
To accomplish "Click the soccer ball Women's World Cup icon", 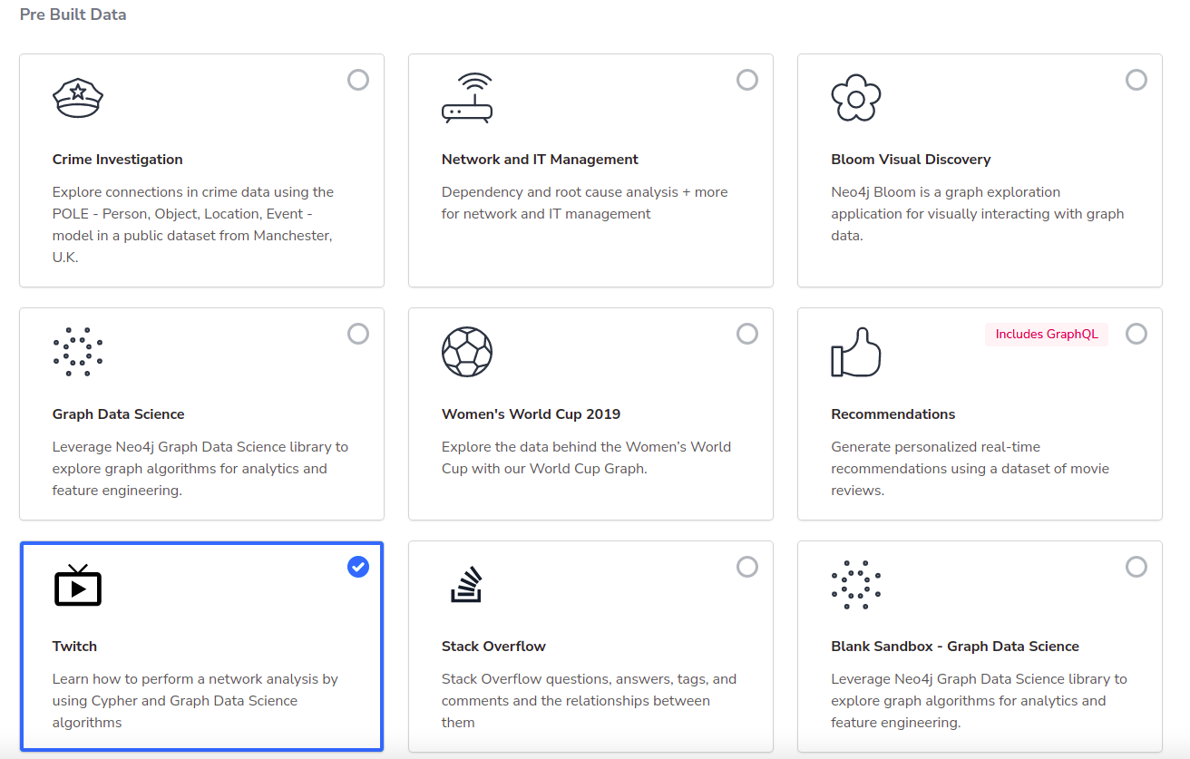I will pos(467,352).
